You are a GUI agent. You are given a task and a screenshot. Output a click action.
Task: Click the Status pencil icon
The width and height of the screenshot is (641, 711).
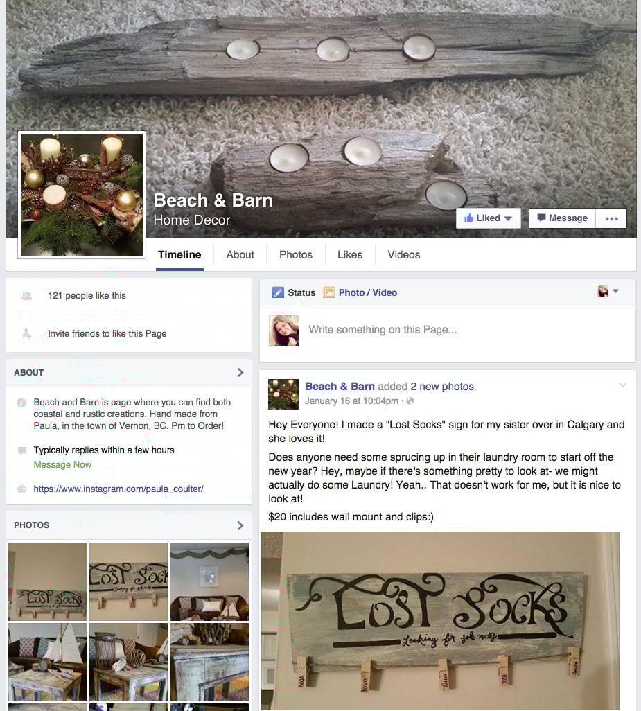tap(277, 292)
